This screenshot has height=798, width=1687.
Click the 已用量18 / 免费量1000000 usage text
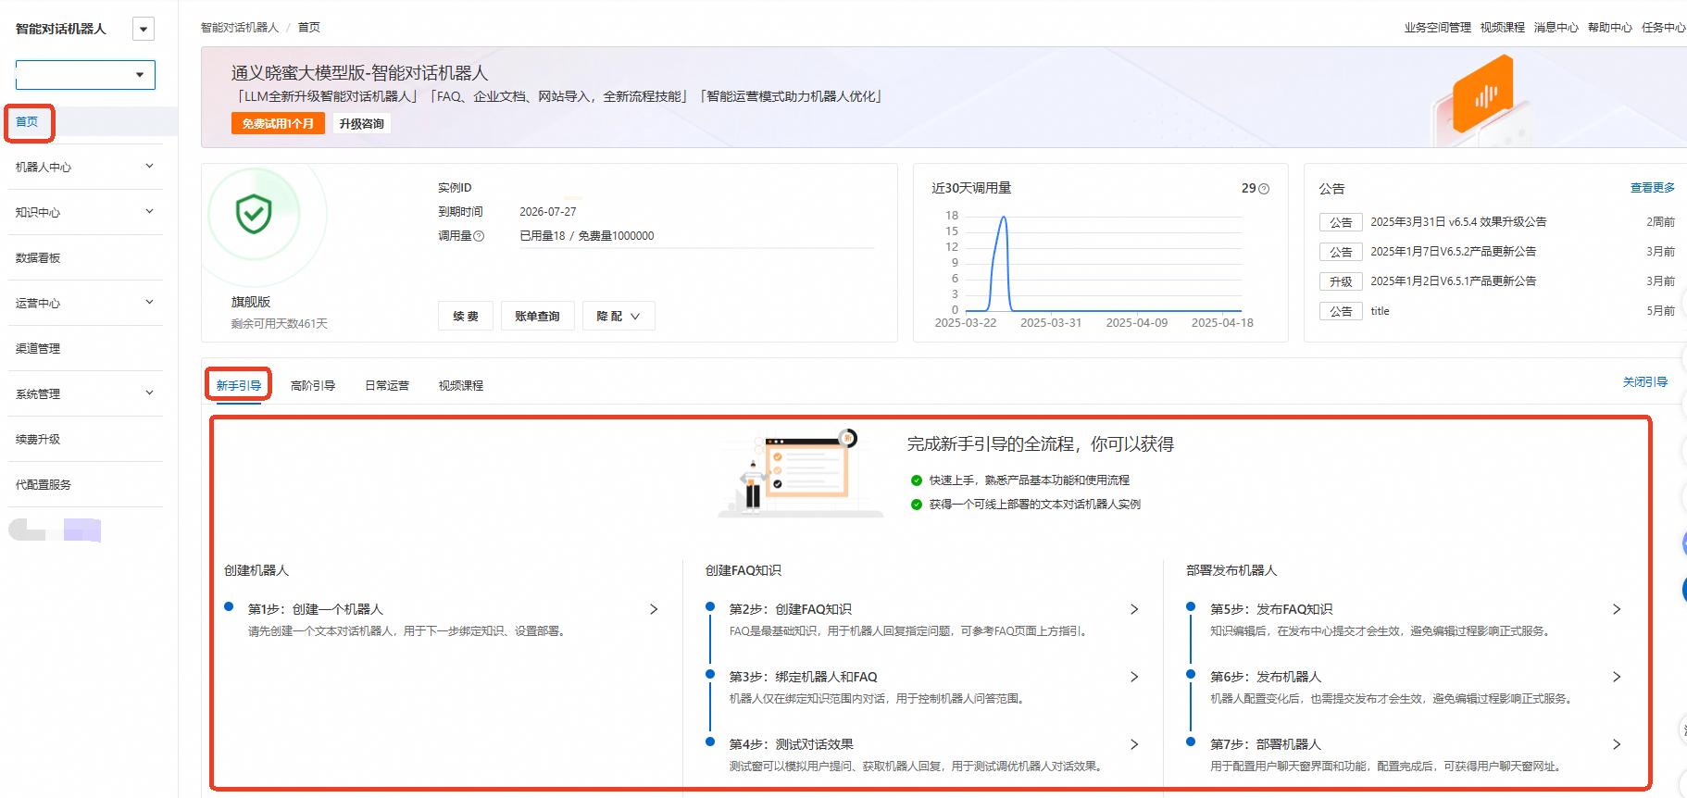(586, 236)
